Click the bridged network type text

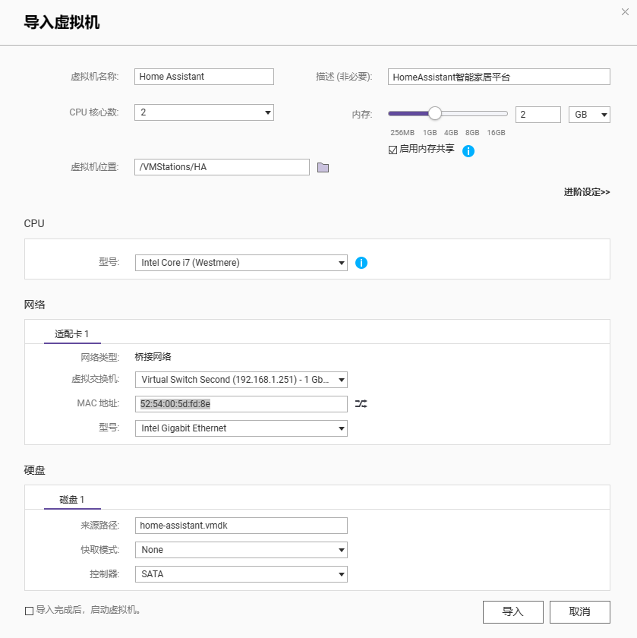click(x=153, y=357)
